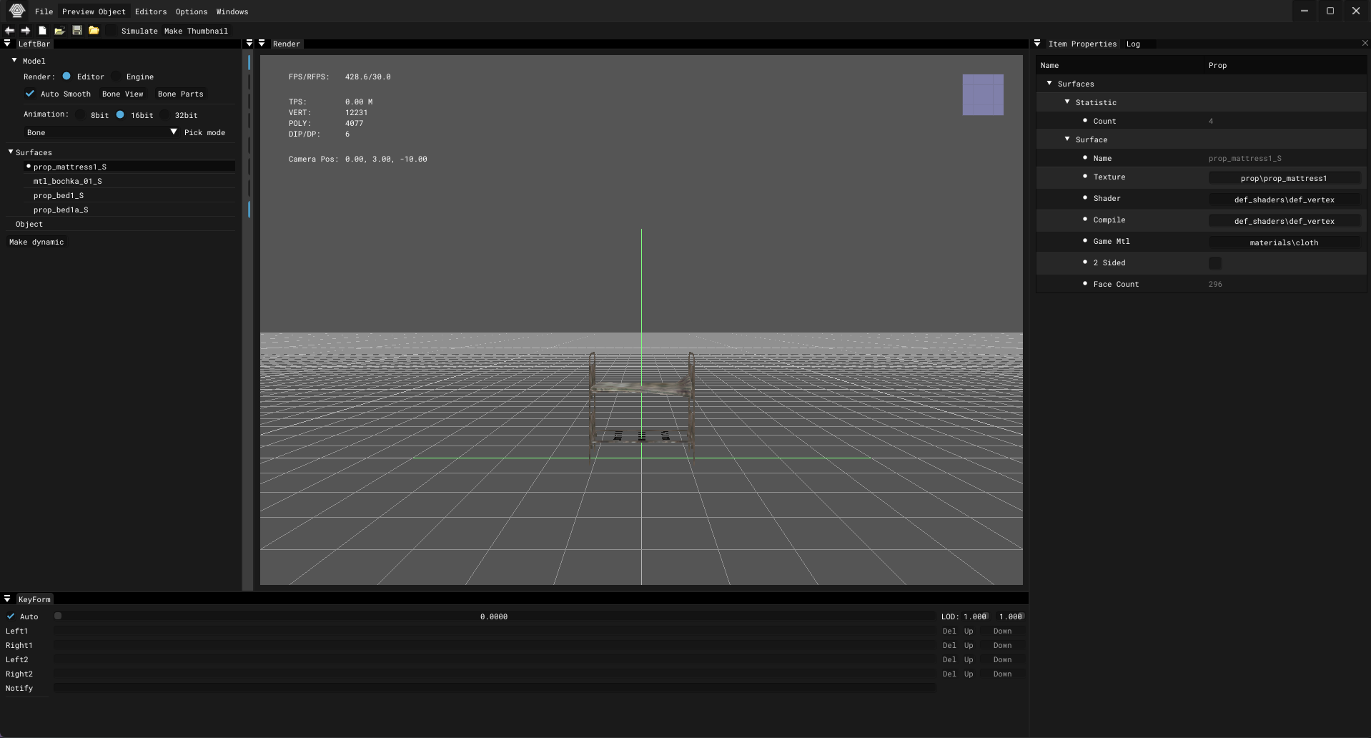Click the KeyForm timeline slider at 0.0000

point(493,616)
